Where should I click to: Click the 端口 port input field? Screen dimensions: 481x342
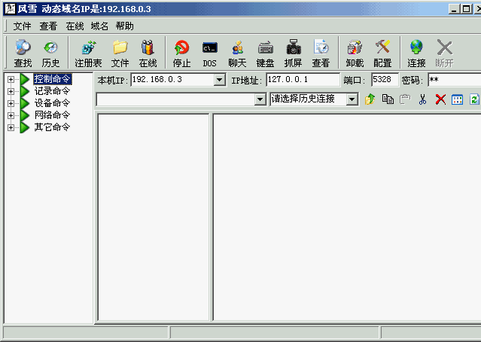[384, 80]
